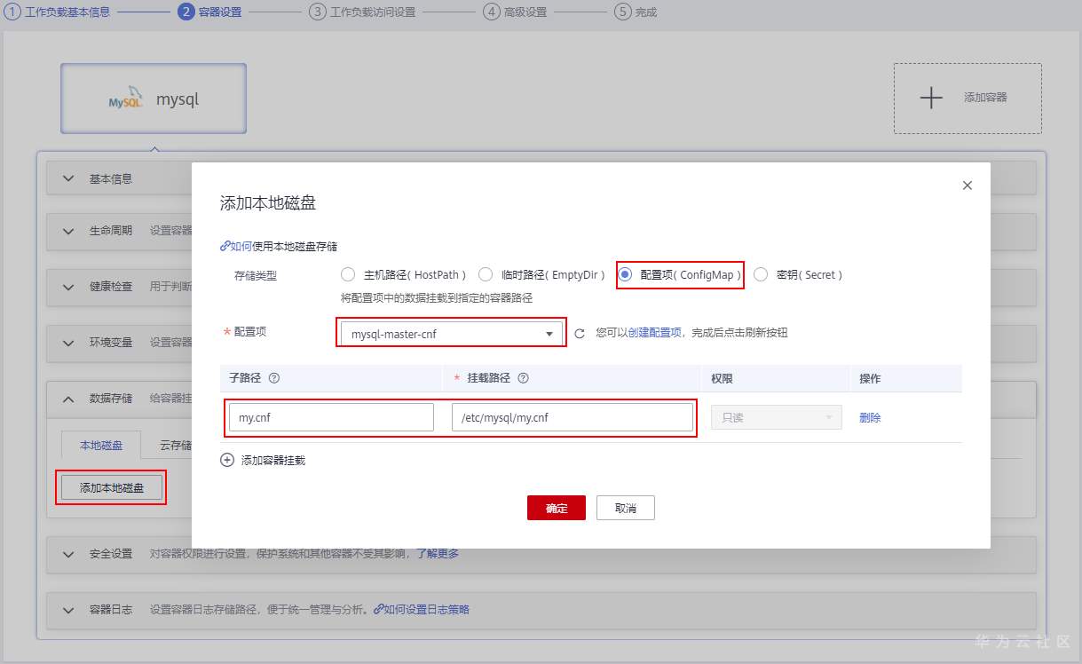Open the 只读 permission dropdown

(776, 417)
